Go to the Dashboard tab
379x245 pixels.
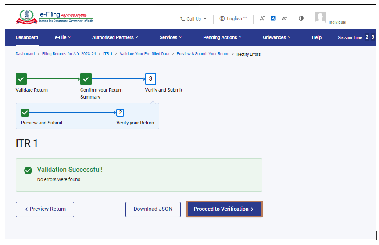[27, 38]
